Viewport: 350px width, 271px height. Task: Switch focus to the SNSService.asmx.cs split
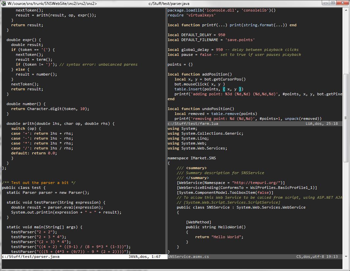[246, 197]
